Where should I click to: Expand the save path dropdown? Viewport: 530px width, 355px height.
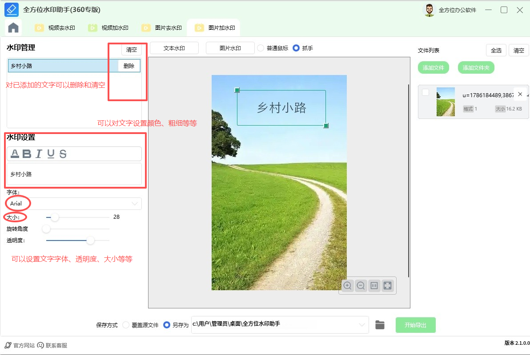point(361,325)
